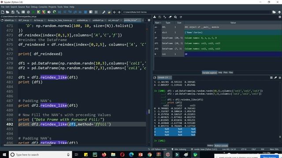282x158 pixels.
Task: Run the current cell icon
Action: pos(39,12)
